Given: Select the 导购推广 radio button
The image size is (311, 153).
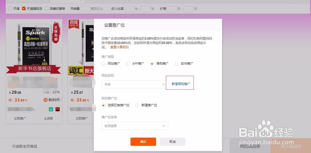Looking at the screenshot, I should click(152, 64).
